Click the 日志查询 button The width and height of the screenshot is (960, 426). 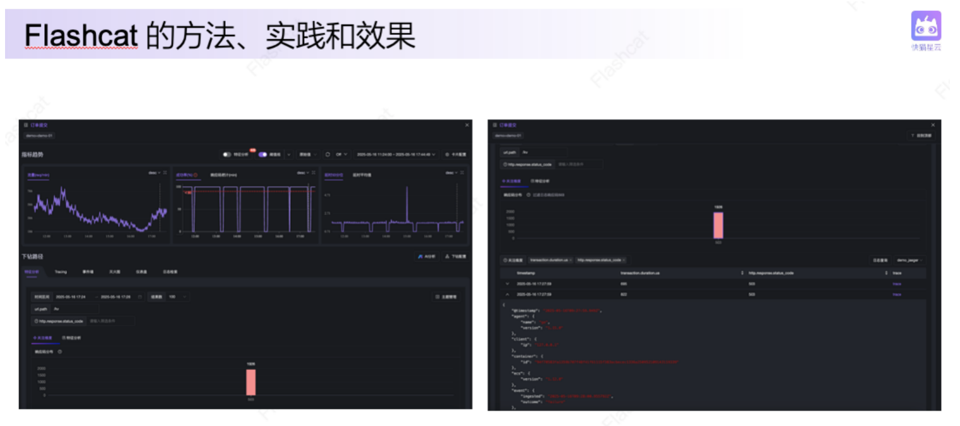(x=880, y=260)
